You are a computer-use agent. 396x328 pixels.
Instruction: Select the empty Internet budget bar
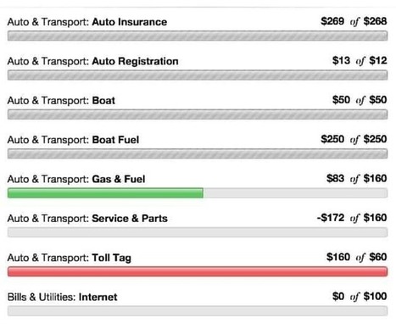(x=198, y=311)
